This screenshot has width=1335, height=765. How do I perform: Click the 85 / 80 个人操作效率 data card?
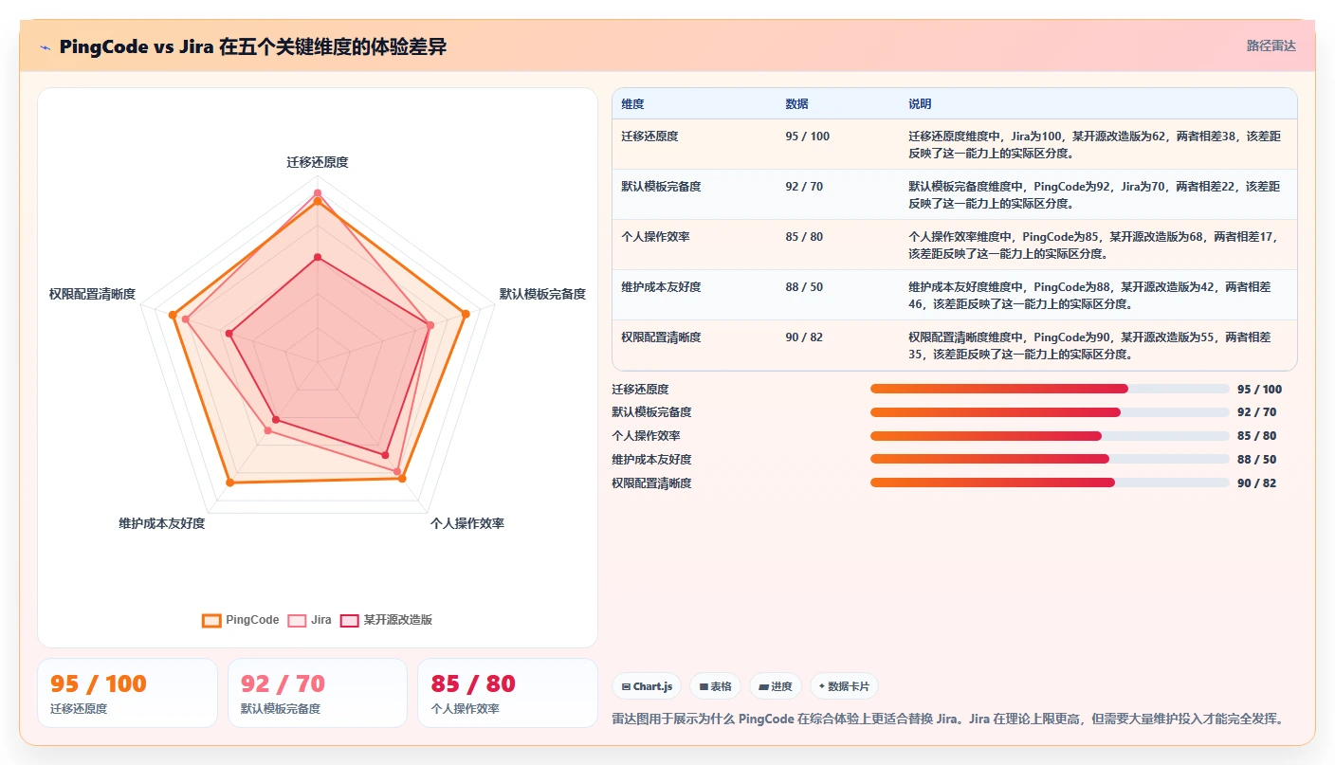coord(507,693)
